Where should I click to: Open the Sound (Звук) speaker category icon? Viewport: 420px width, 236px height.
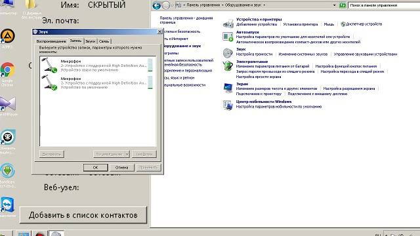tap(228, 52)
